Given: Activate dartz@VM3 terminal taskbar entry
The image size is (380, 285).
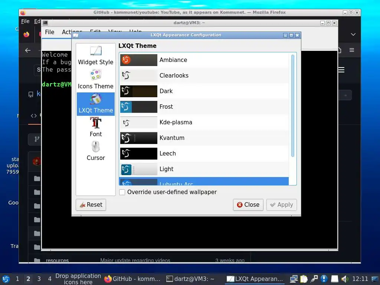Looking at the screenshot, I should tap(191, 279).
